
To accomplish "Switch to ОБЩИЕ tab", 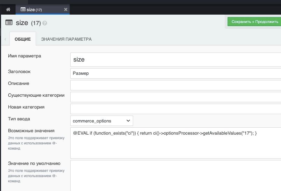I will [x=23, y=39].
